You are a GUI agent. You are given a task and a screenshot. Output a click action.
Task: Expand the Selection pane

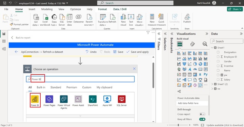click(x=165, y=34)
